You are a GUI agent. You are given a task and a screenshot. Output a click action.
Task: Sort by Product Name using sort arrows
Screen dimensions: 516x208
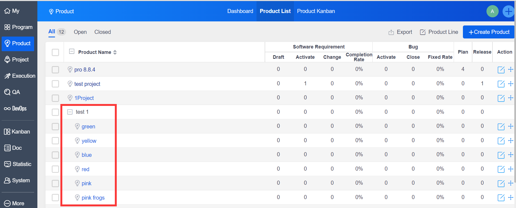point(115,52)
